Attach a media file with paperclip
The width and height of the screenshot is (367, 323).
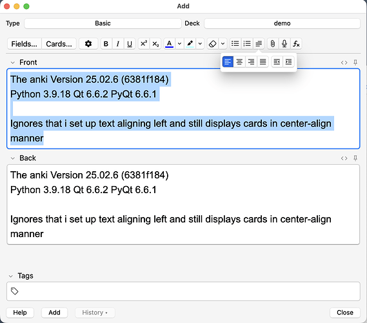click(273, 44)
